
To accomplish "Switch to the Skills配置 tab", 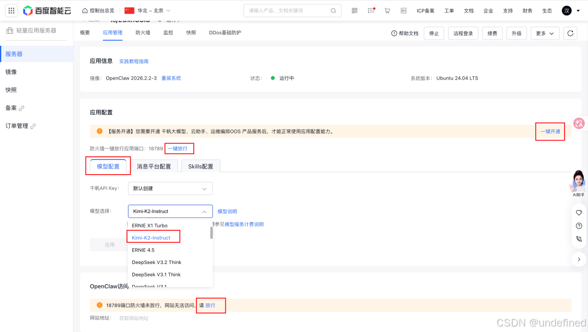I will 201,166.
